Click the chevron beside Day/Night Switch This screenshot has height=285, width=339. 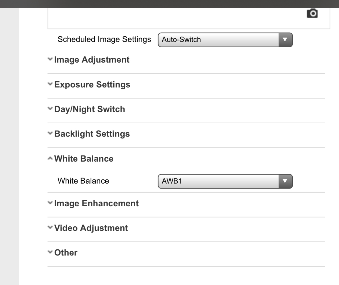50,109
